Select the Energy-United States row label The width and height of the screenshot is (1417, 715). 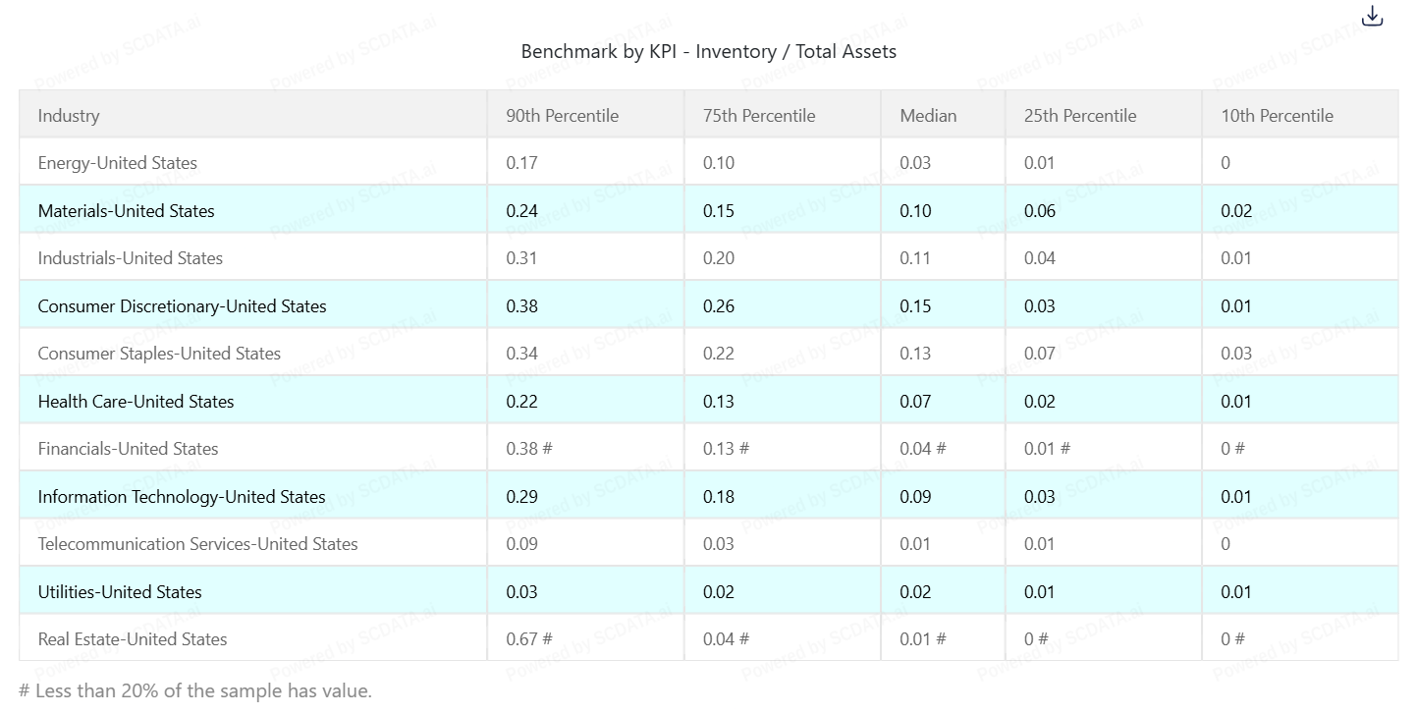pos(117,163)
